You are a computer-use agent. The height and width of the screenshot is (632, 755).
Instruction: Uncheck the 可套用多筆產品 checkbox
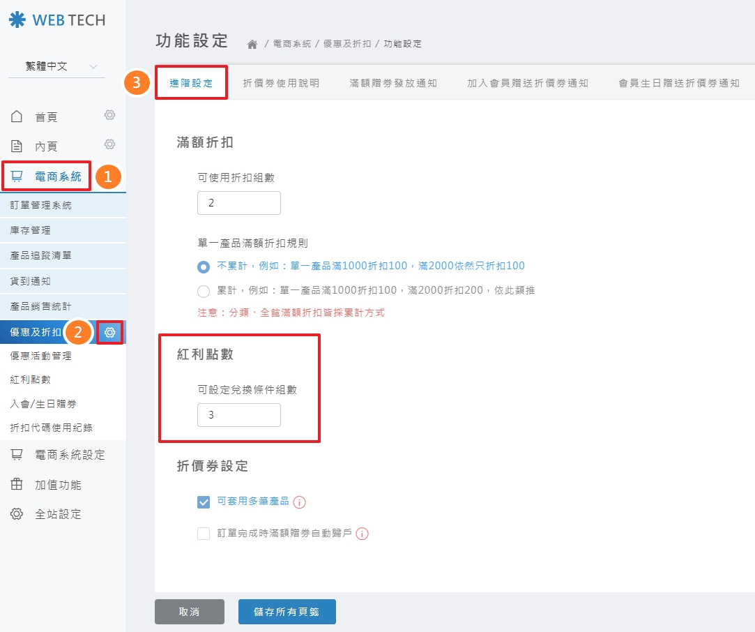[x=204, y=502]
